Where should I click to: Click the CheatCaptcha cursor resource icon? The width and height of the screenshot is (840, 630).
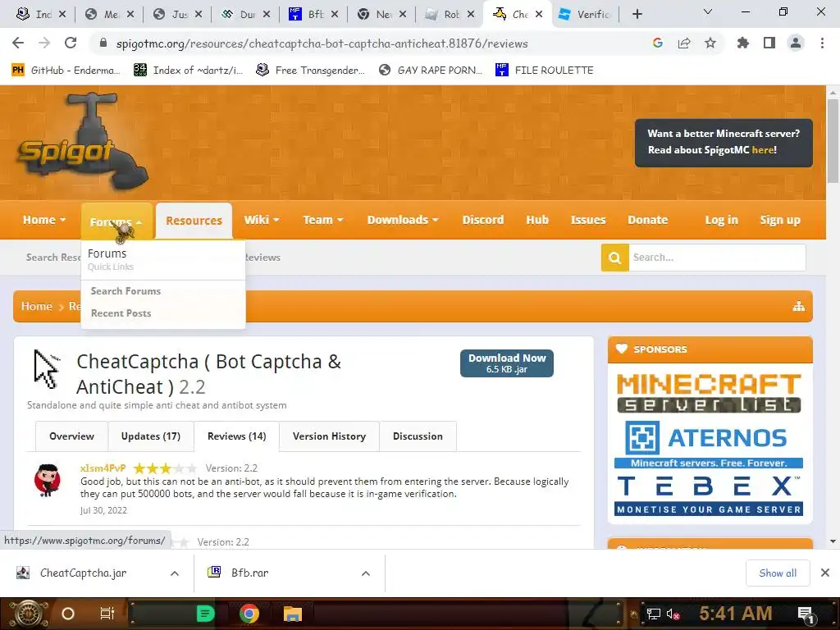click(47, 368)
